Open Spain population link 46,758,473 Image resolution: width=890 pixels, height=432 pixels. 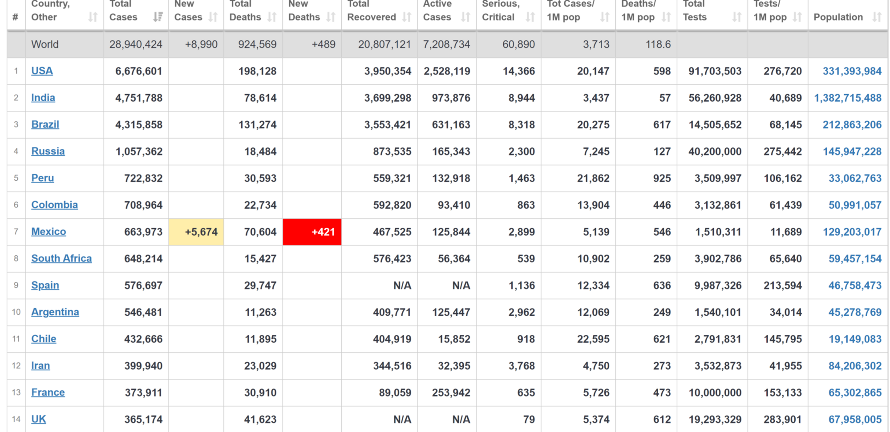click(x=855, y=285)
